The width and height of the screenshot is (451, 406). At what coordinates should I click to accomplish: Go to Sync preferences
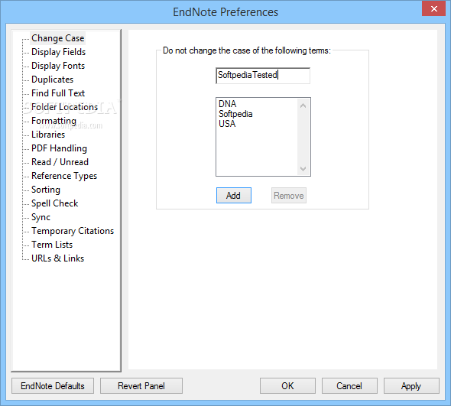point(41,217)
